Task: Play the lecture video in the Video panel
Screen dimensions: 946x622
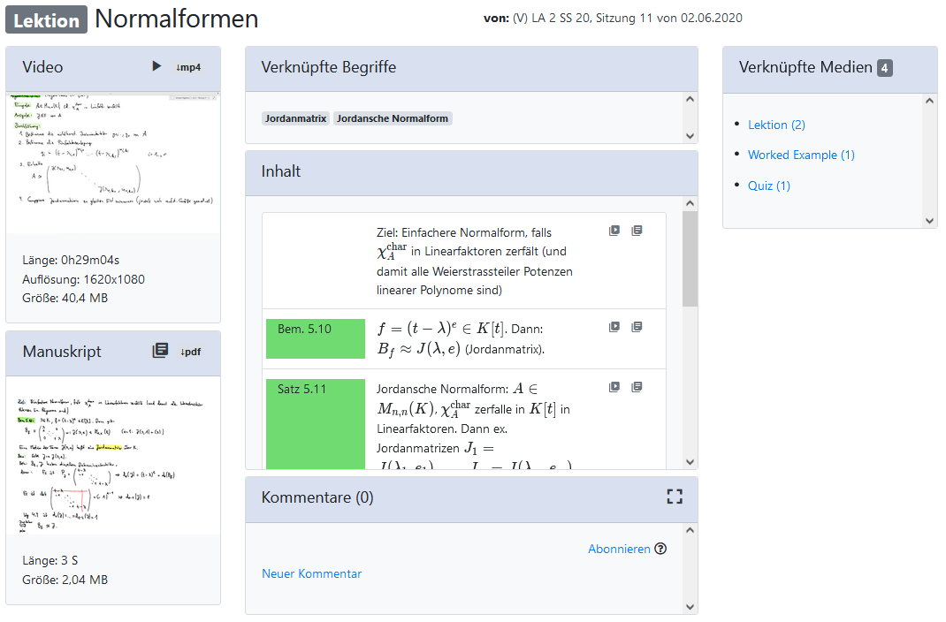Action: click(x=156, y=66)
